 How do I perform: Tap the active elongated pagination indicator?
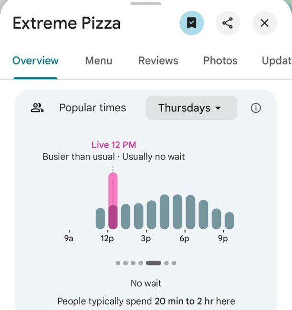[153, 263]
